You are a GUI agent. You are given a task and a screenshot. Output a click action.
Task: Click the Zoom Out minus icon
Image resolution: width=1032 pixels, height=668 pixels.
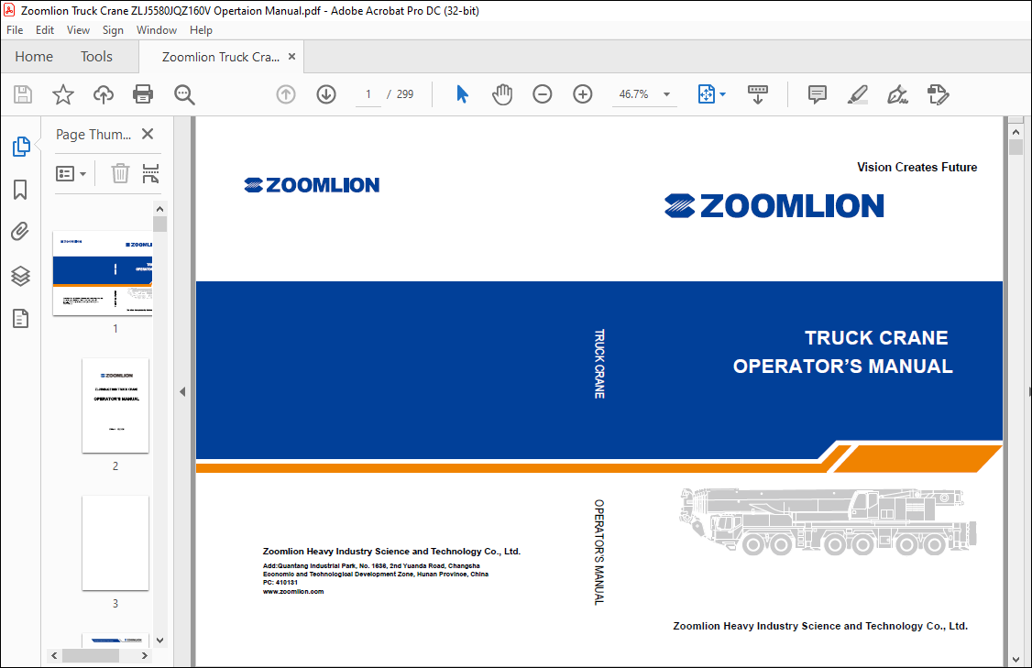coord(543,94)
